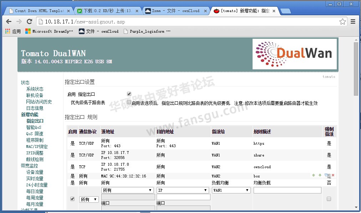This screenshot has width=361, height=213.
Task: Go forward to the next page
Action: tap(19, 22)
